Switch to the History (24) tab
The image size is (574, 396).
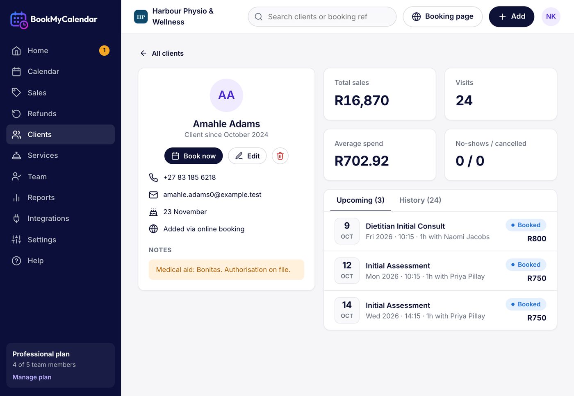click(x=420, y=200)
